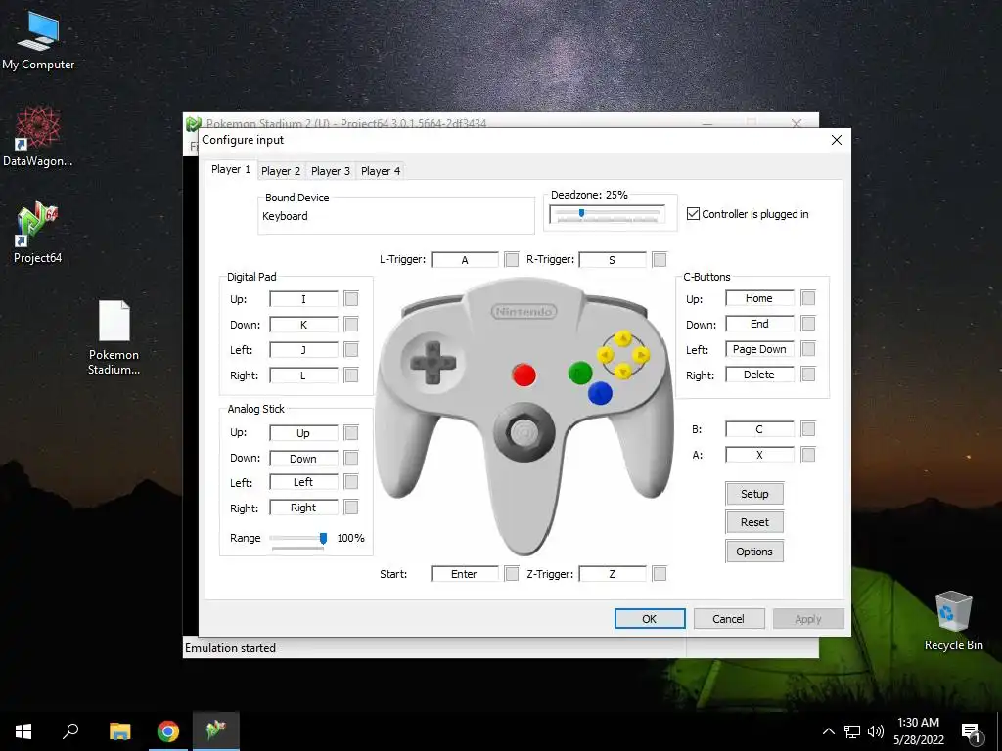Open the notification center icon
The width and height of the screenshot is (1002, 751).
pos(971,733)
